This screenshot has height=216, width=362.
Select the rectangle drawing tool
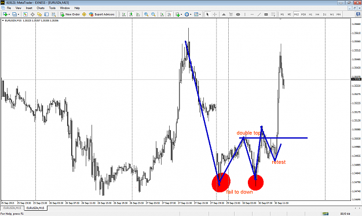point(266,14)
